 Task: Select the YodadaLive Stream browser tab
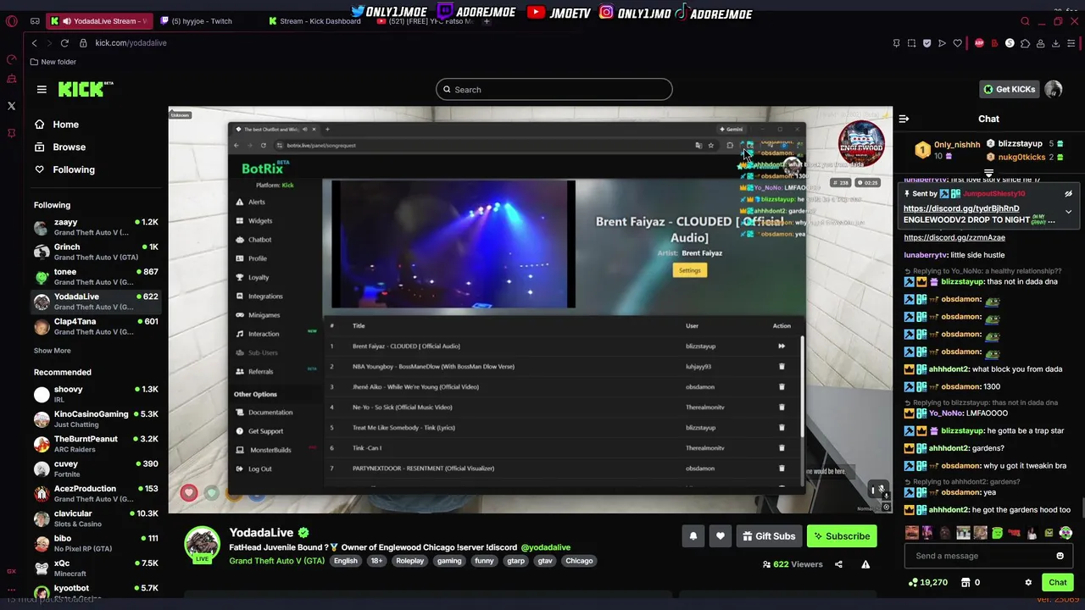point(100,21)
